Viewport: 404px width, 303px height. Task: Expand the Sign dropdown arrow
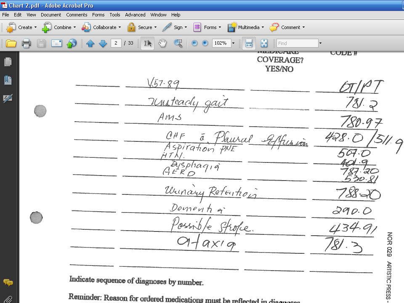(x=186, y=27)
